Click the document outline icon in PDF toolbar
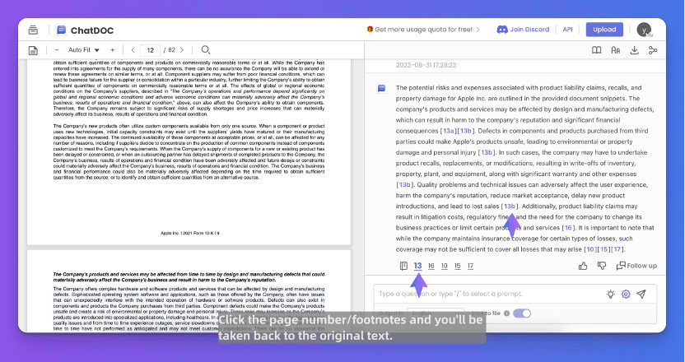 tap(33, 50)
